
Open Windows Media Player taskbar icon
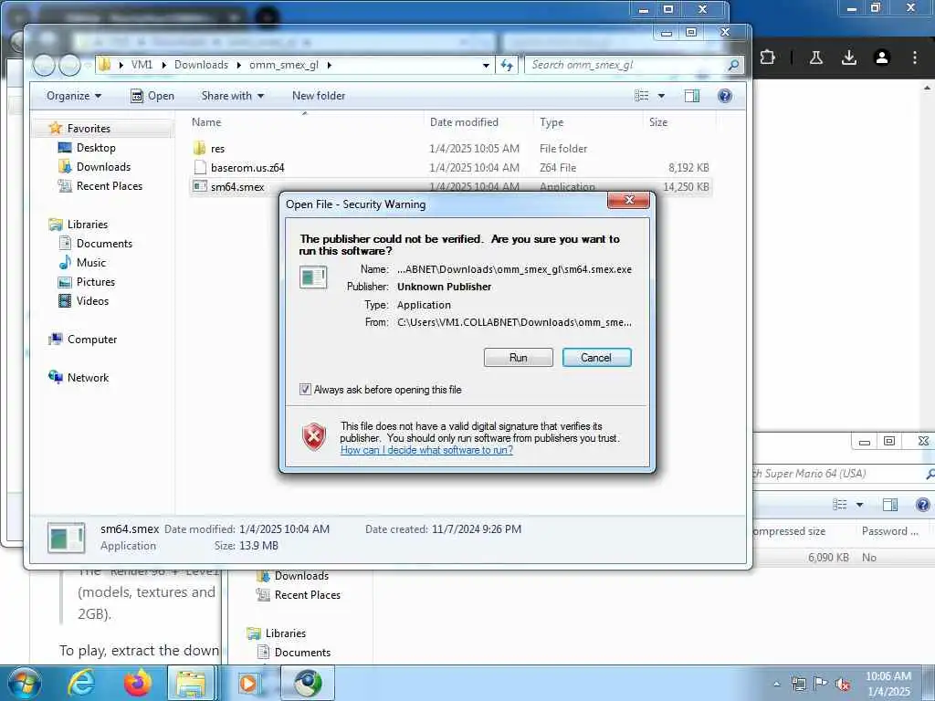(x=247, y=683)
